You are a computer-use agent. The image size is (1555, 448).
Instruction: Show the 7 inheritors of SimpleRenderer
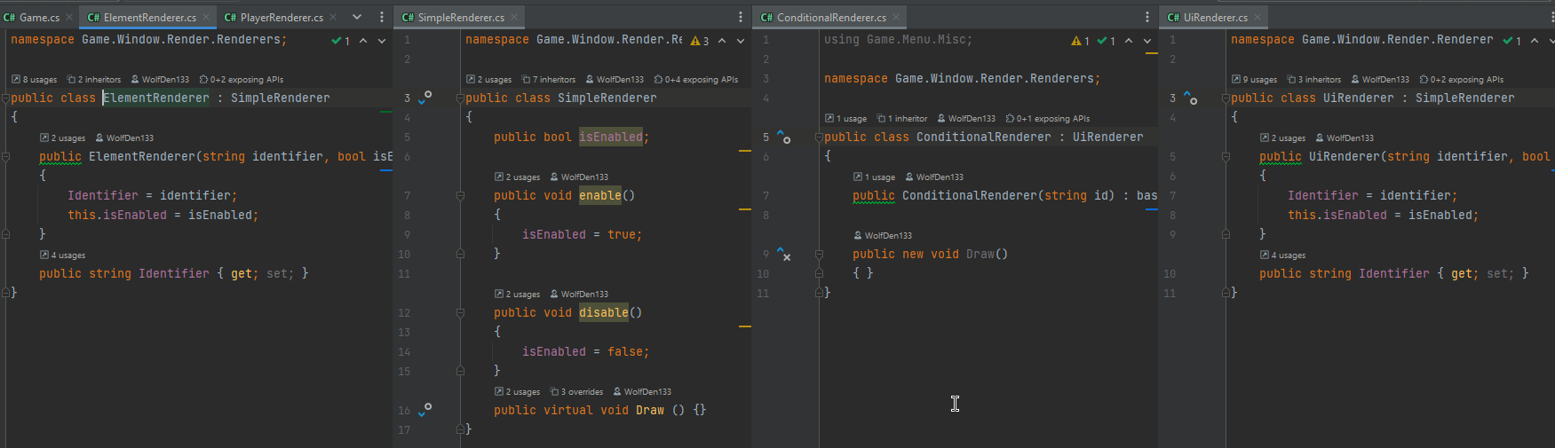549,79
